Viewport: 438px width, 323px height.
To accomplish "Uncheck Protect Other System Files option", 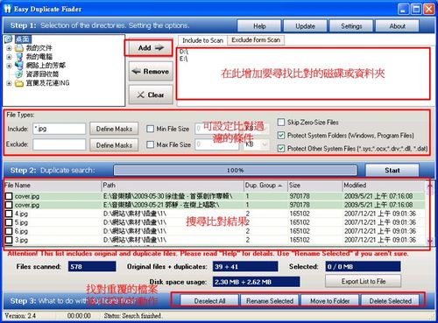I will [x=281, y=148].
